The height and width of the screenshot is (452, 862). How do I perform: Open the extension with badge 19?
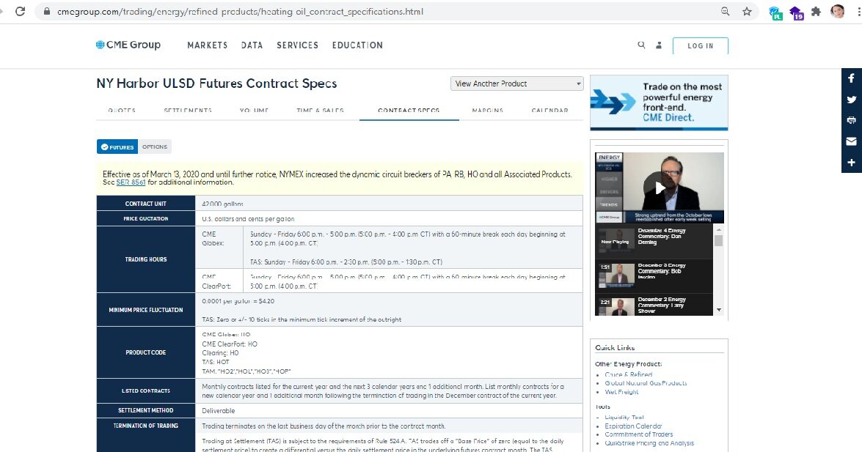pos(796,12)
